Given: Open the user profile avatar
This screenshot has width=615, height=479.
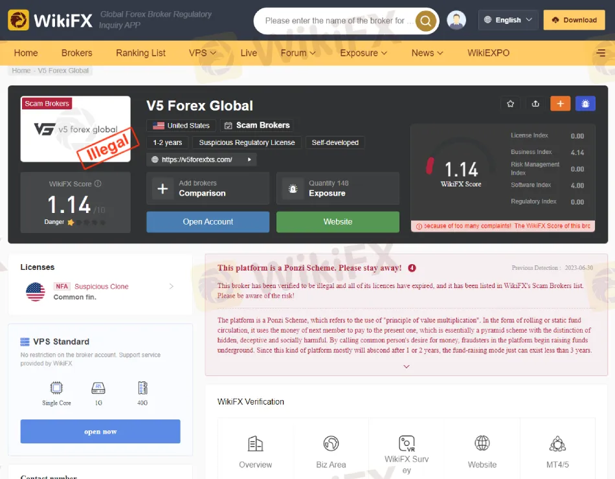Looking at the screenshot, I should pos(456,20).
